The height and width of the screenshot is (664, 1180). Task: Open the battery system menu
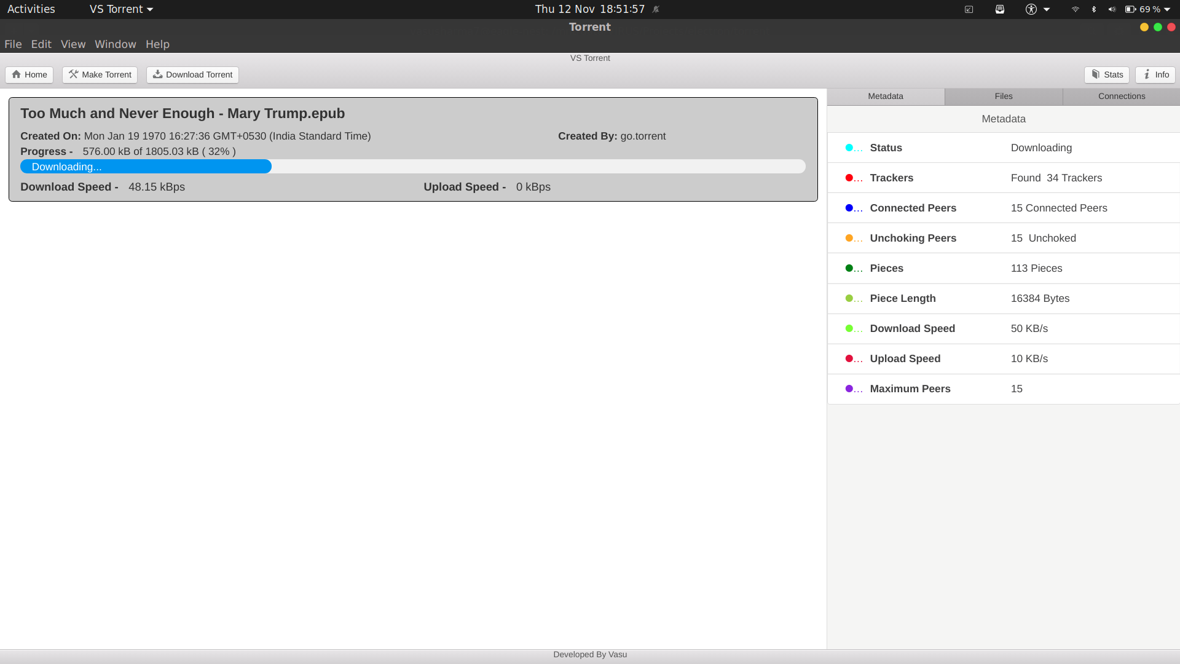point(1147,9)
